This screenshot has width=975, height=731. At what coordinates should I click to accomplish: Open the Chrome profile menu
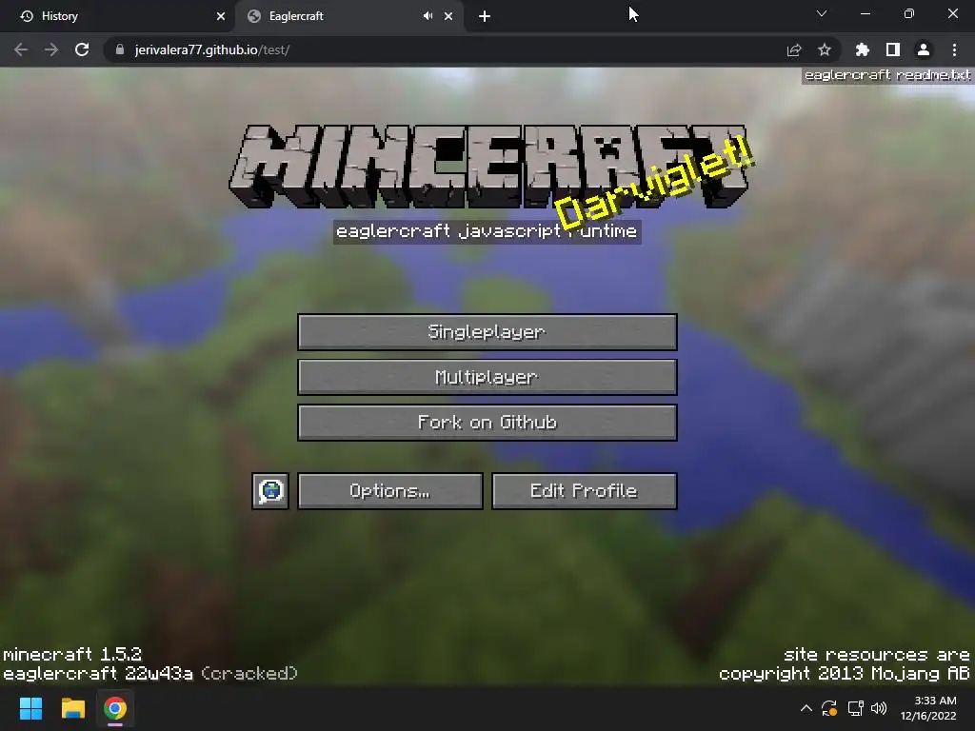tap(924, 49)
